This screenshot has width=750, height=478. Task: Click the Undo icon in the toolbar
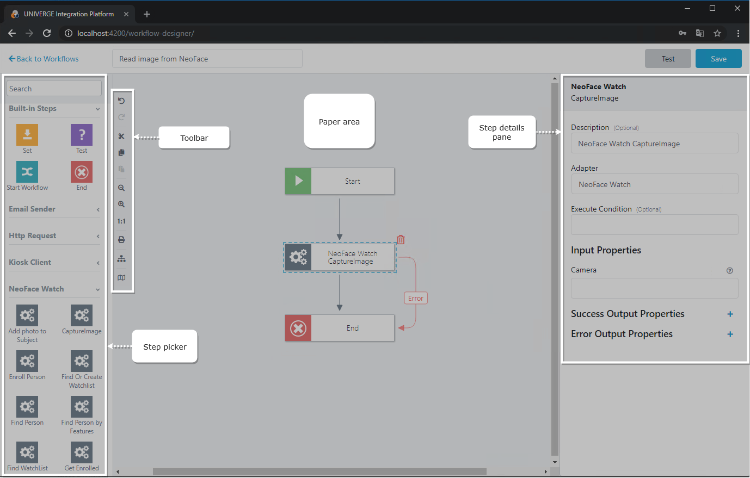pos(121,101)
